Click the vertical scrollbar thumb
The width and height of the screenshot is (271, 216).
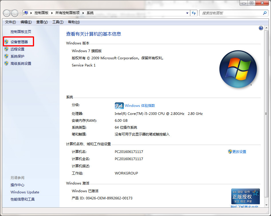pos(266,114)
